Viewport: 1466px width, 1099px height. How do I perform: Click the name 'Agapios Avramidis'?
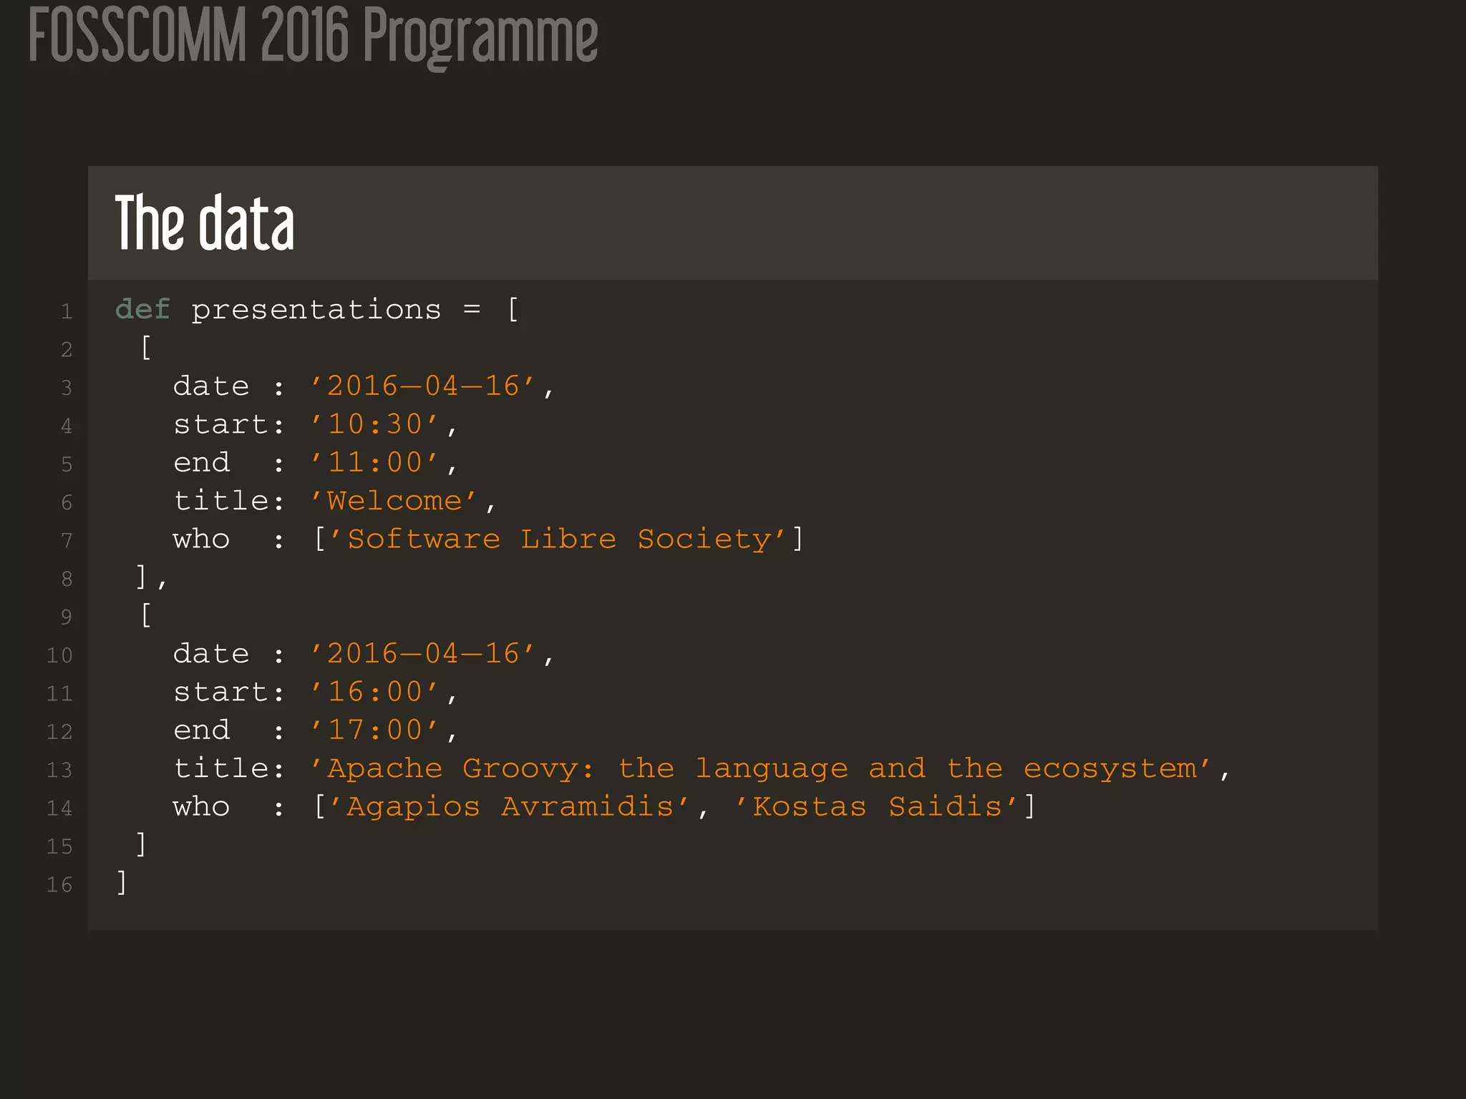click(x=510, y=807)
